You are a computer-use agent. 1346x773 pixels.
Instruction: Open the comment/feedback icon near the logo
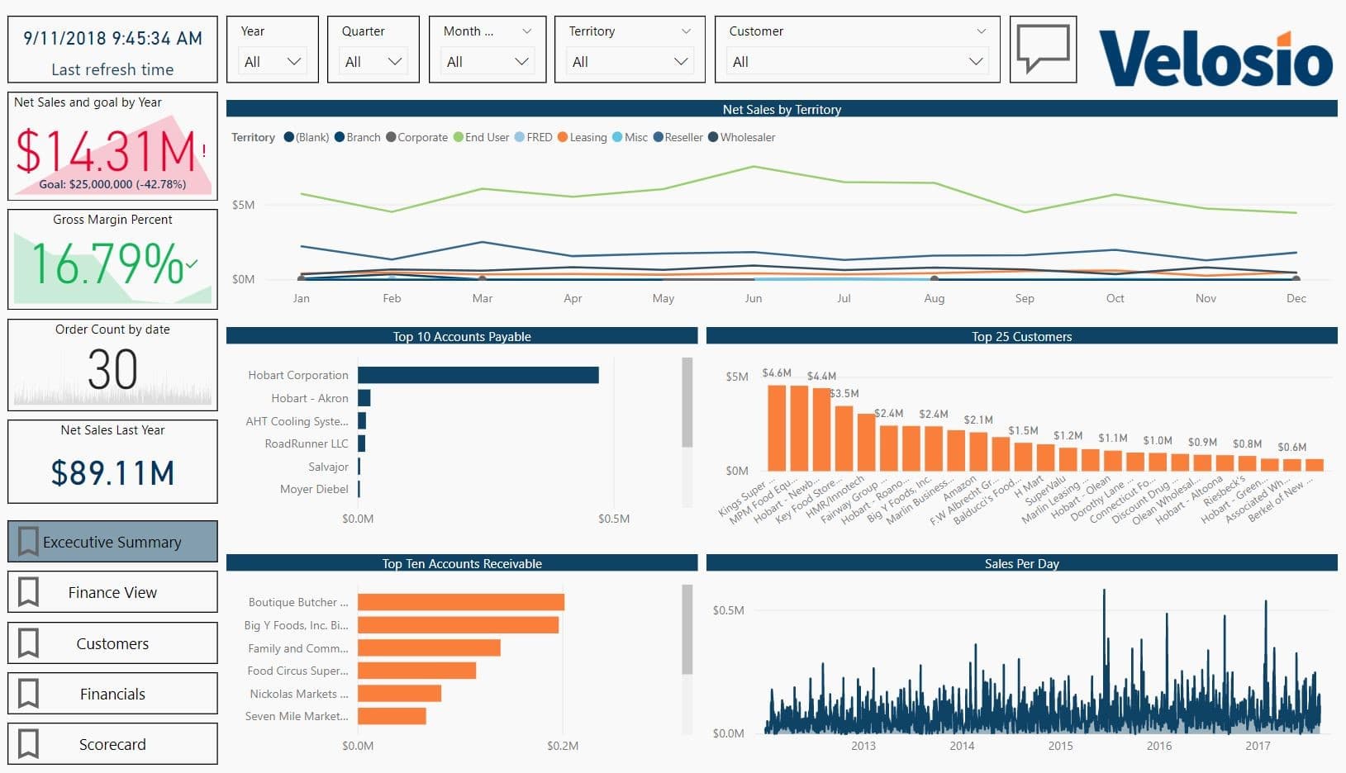(1042, 49)
